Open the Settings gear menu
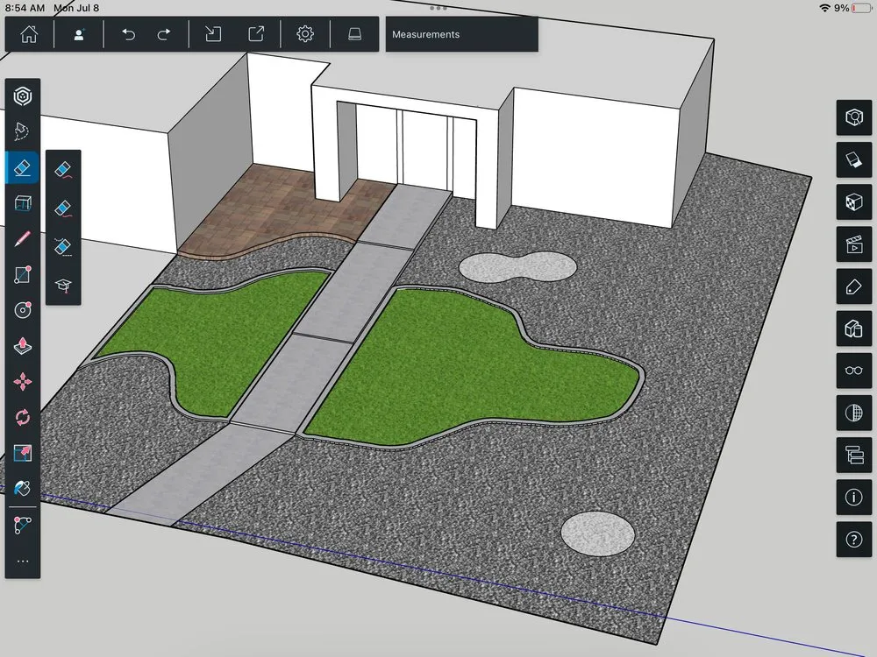The width and height of the screenshot is (877, 657). click(x=305, y=35)
